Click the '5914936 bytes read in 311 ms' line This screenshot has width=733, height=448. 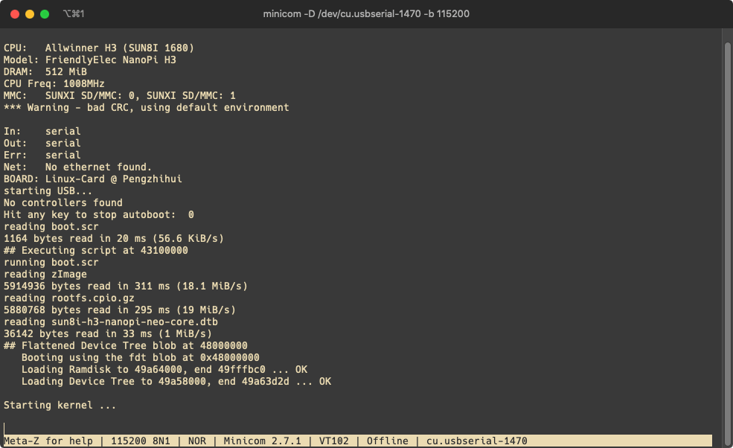(x=126, y=287)
